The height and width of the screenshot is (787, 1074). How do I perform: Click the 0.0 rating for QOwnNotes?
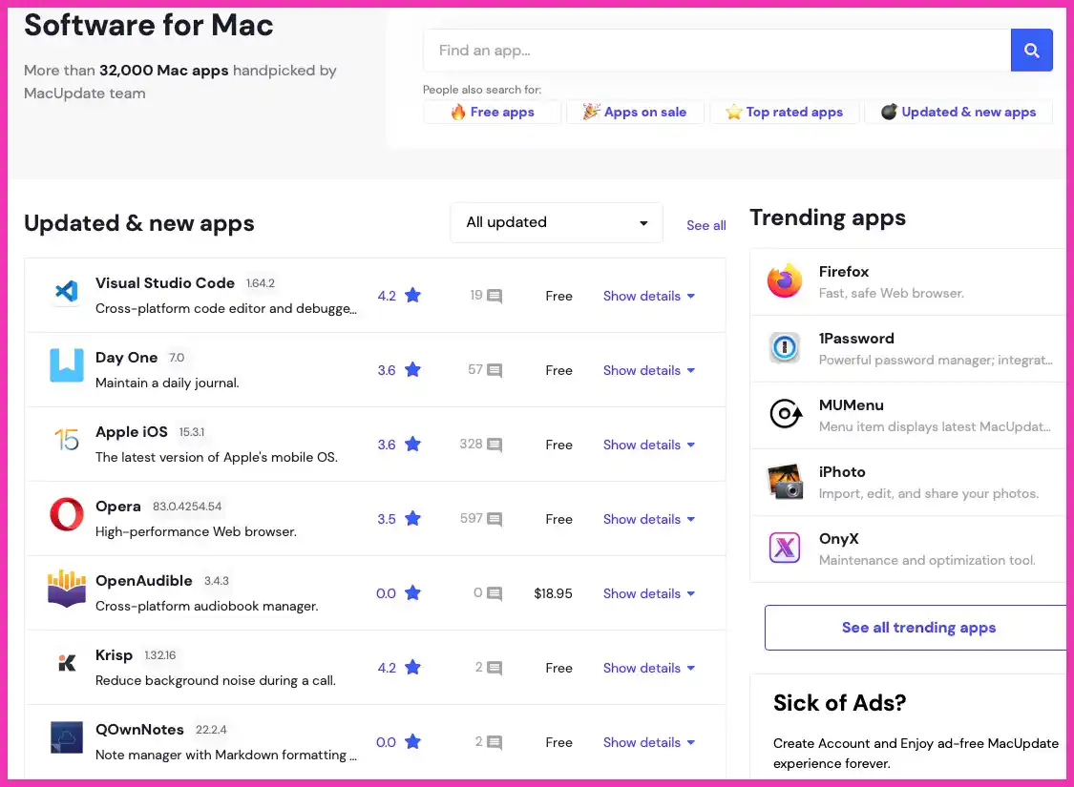click(386, 742)
